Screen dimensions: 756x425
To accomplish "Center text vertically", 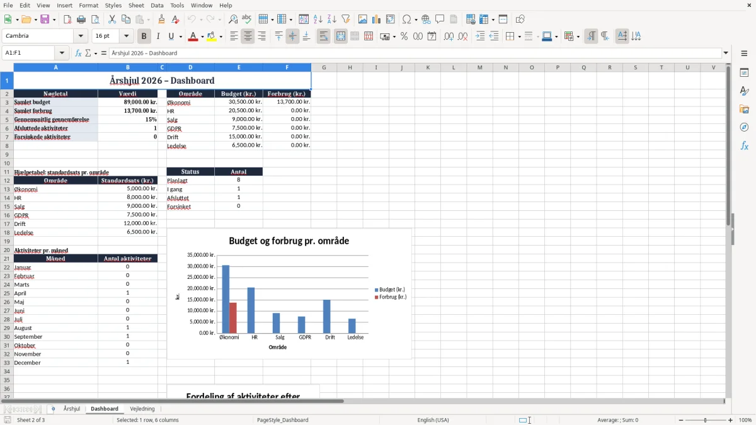I will (292, 37).
